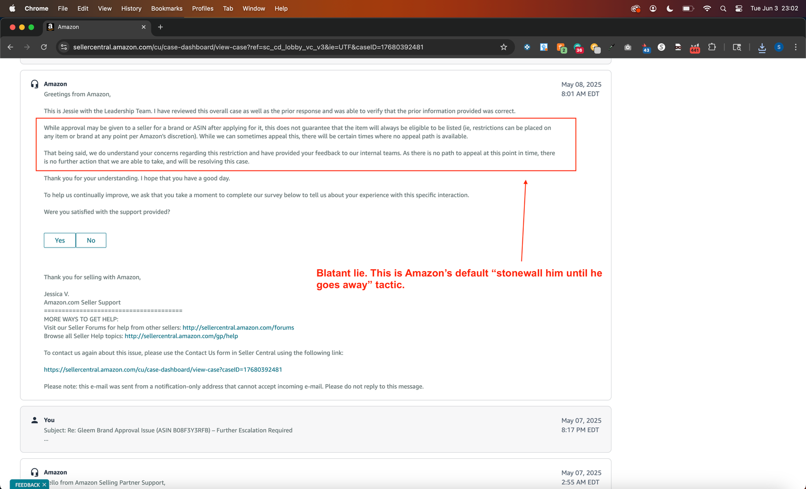
Task: Dismiss the Feedback tab with X
Action: [x=44, y=484]
